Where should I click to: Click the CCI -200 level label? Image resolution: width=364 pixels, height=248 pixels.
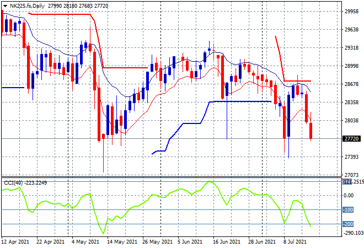pyautogui.click(x=348, y=224)
